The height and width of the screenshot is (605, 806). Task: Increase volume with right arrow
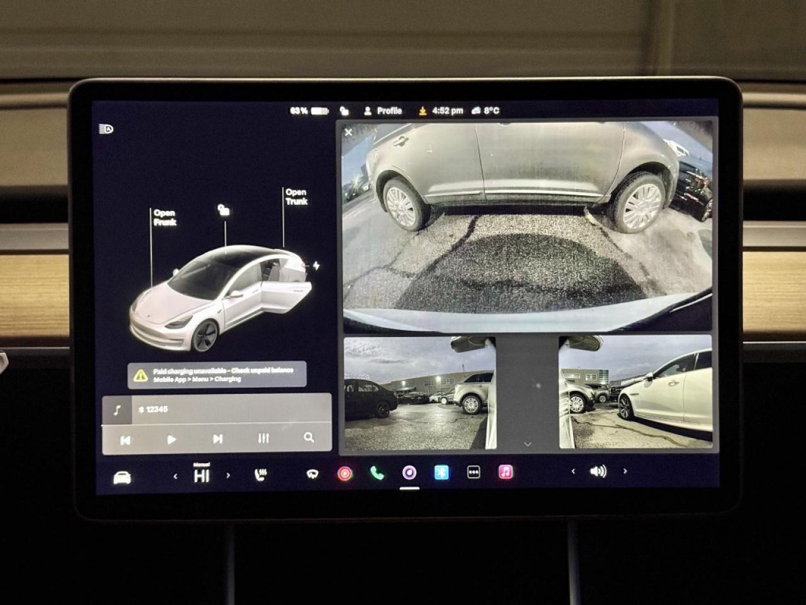point(625,471)
